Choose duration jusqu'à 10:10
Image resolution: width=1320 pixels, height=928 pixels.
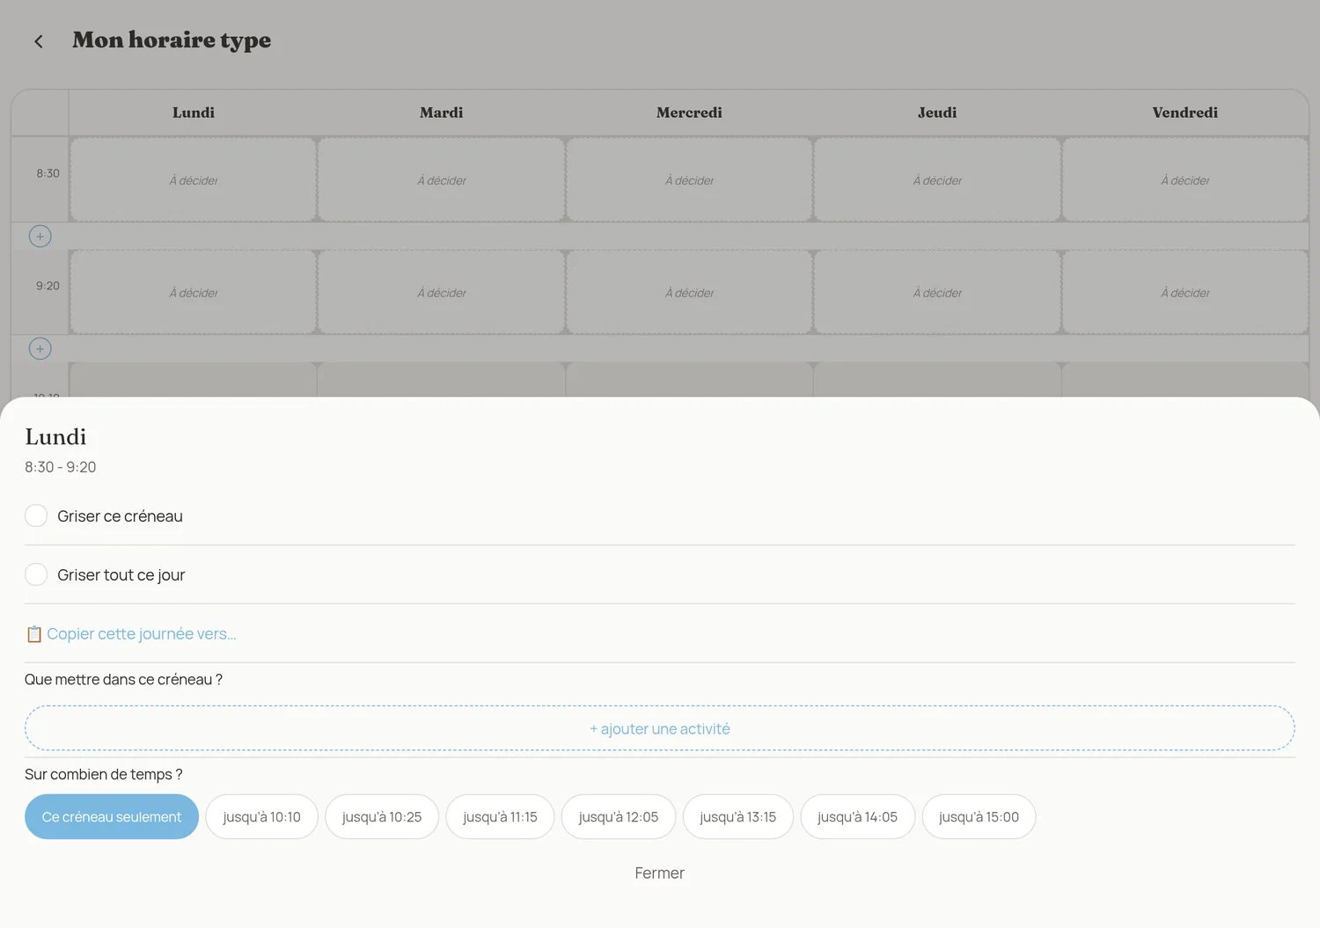pos(261,816)
